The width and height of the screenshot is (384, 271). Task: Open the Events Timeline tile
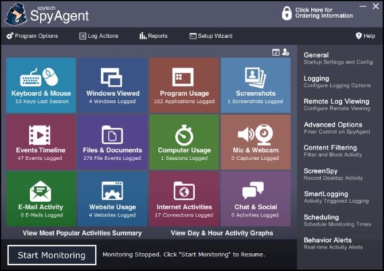pyautogui.click(x=41, y=142)
